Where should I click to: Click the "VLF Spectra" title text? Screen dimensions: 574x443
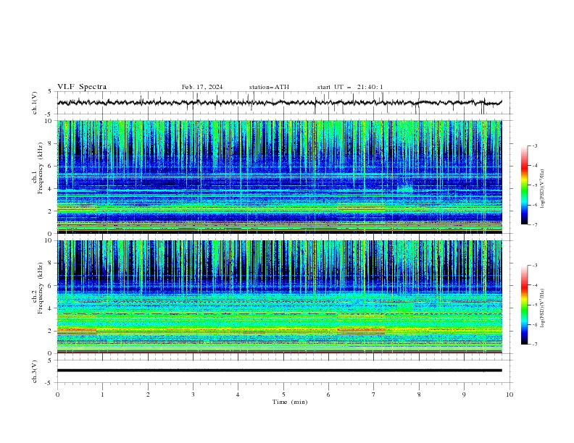click(x=82, y=87)
